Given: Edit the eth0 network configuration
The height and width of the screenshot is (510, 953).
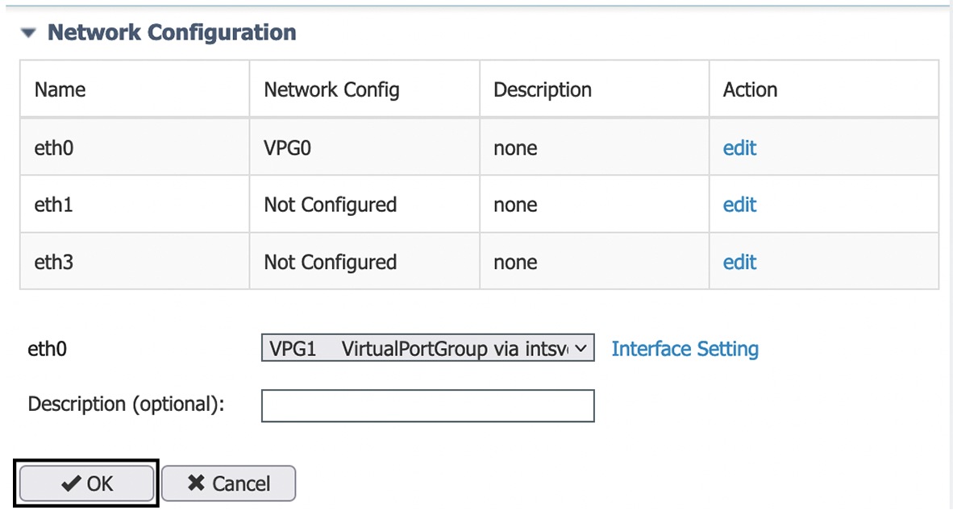Looking at the screenshot, I should tap(739, 147).
